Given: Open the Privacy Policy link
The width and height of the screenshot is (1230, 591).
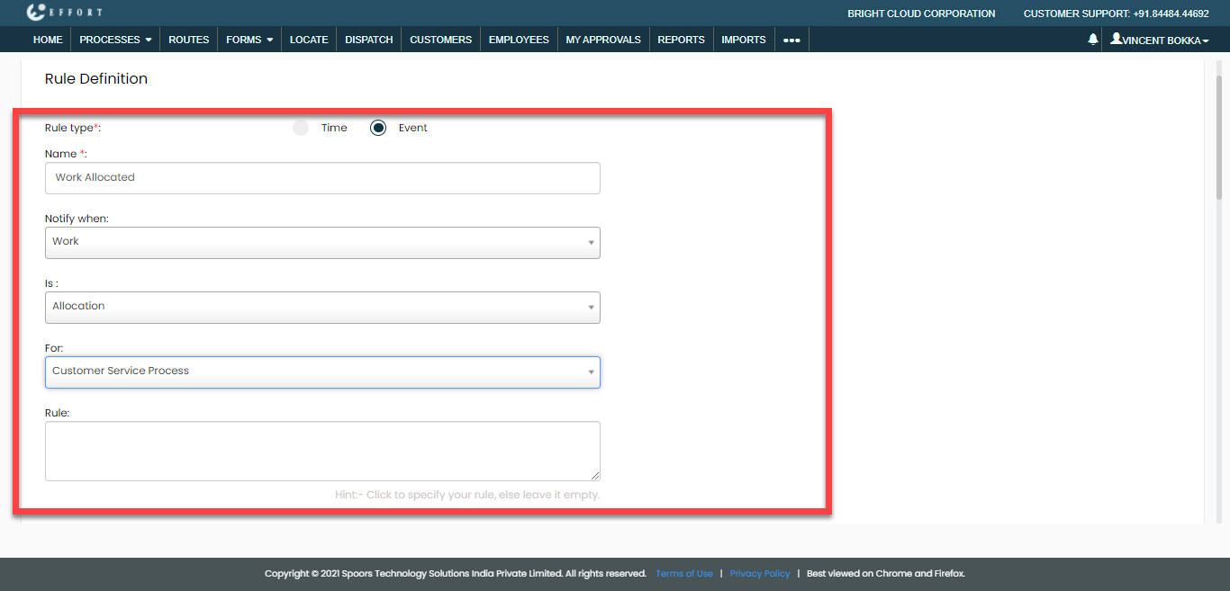Looking at the screenshot, I should tap(759, 574).
